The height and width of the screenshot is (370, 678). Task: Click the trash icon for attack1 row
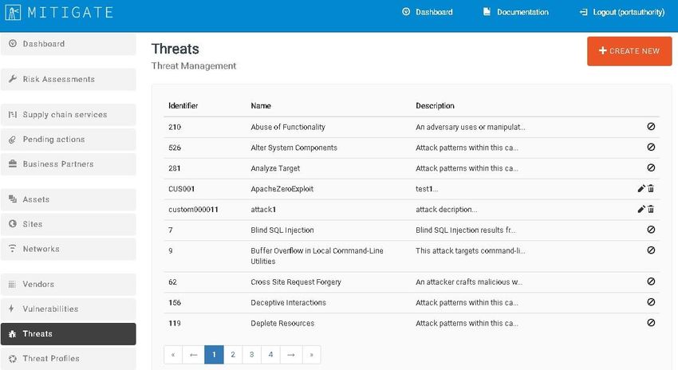coord(651,209)
